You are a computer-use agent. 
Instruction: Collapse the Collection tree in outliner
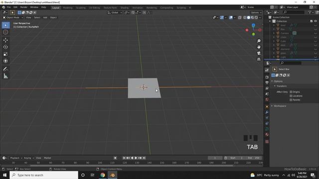pyautogui.click(x=270, y=21)
